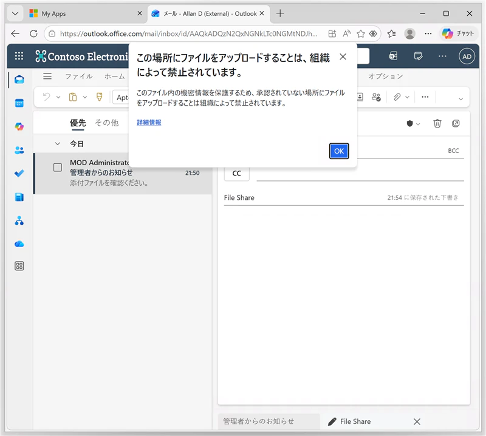The image size is (486, 436).
Task: Open OneDrive cloud icon in rail
Action: tap(19, 244)
